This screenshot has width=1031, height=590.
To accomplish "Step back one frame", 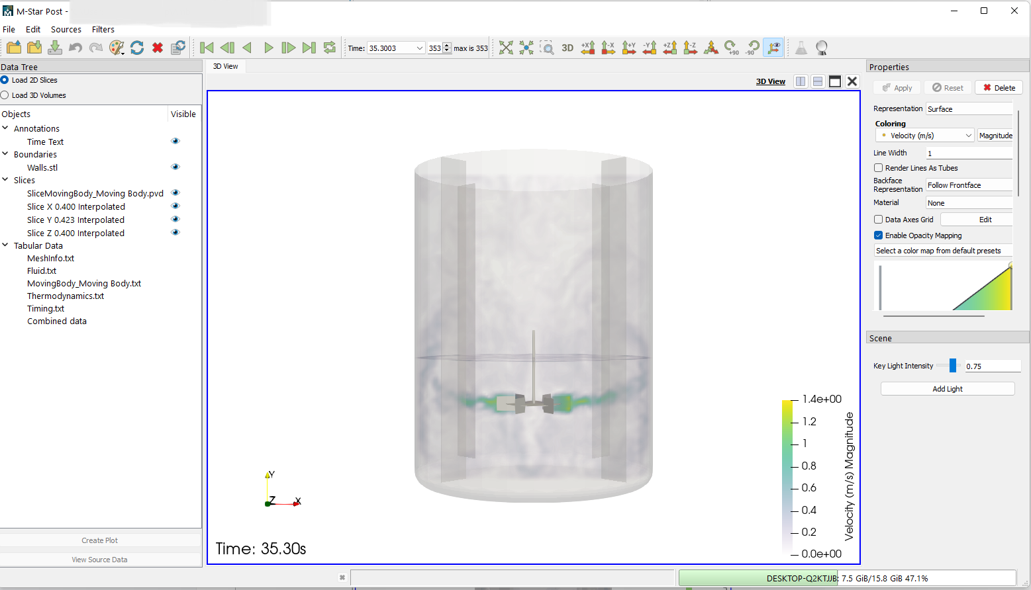I will [x=227, y=48].
